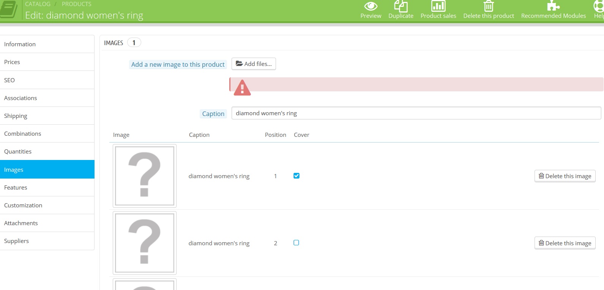Click the Cover column header
The image size is (604, 290).
click(301, 135)
